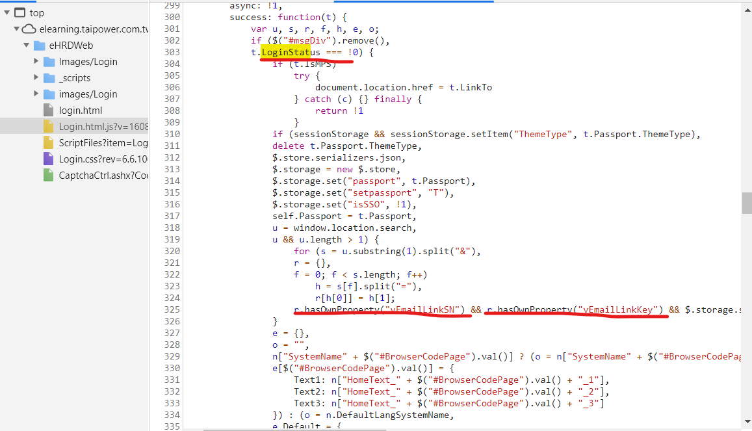
Task: Click the _scripts folder icon
Action: coord(49,78)
